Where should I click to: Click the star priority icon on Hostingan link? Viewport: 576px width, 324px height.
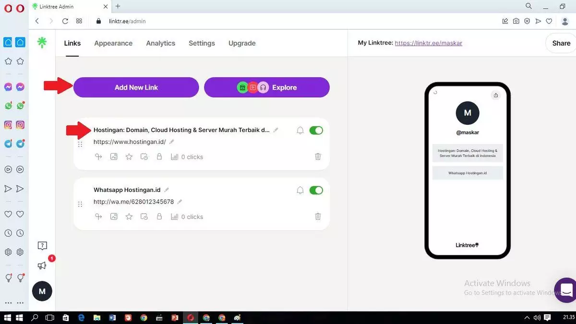click(x=129, y=156)
